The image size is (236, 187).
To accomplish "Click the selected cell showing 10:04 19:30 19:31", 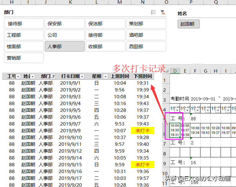I will [x=175, y=130].
